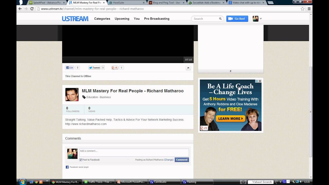Click the tag icon beside Education - Business
The image size is (329, 185).
[x=84, y=97]
